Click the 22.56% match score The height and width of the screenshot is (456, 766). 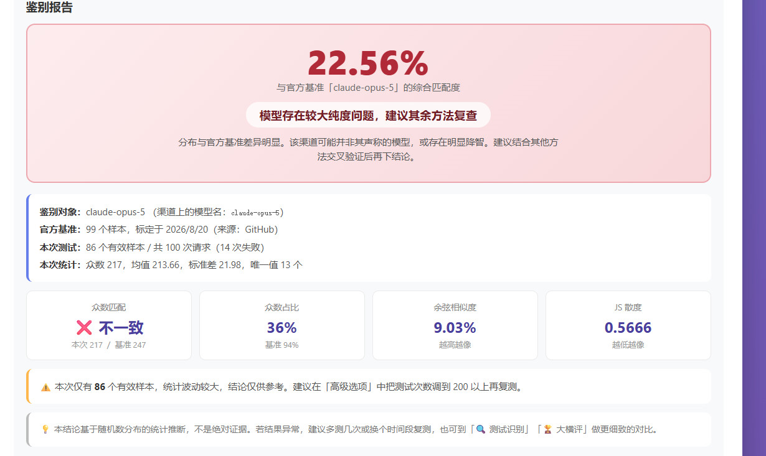[368, 63]
